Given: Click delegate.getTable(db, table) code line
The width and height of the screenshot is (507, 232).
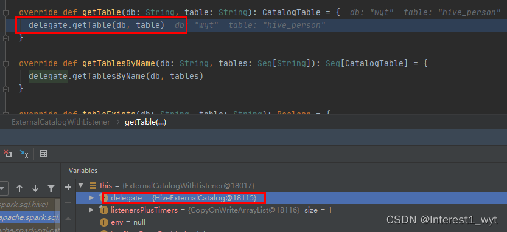Looking at the screenshot, I should click(x=96, y=25).
